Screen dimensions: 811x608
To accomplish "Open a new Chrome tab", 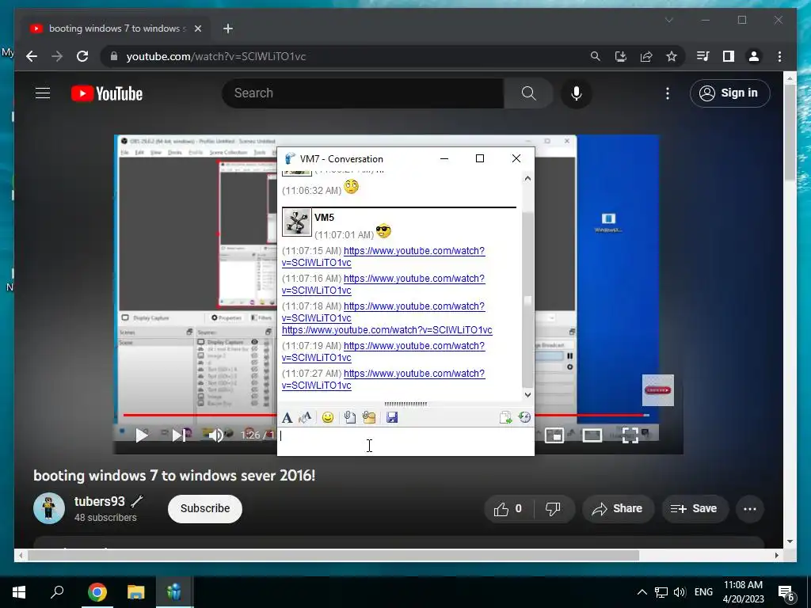I will [228, 28].
